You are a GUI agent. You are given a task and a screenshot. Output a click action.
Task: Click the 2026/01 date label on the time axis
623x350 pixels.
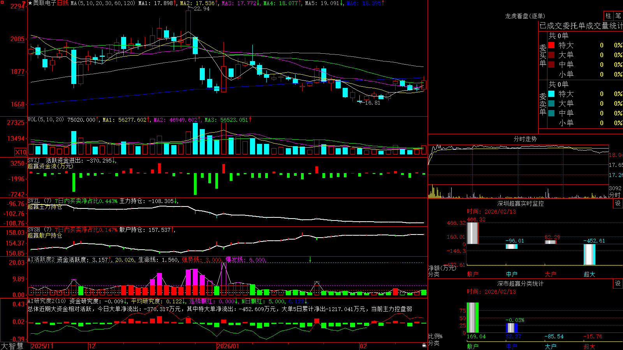tap(228, 346)
